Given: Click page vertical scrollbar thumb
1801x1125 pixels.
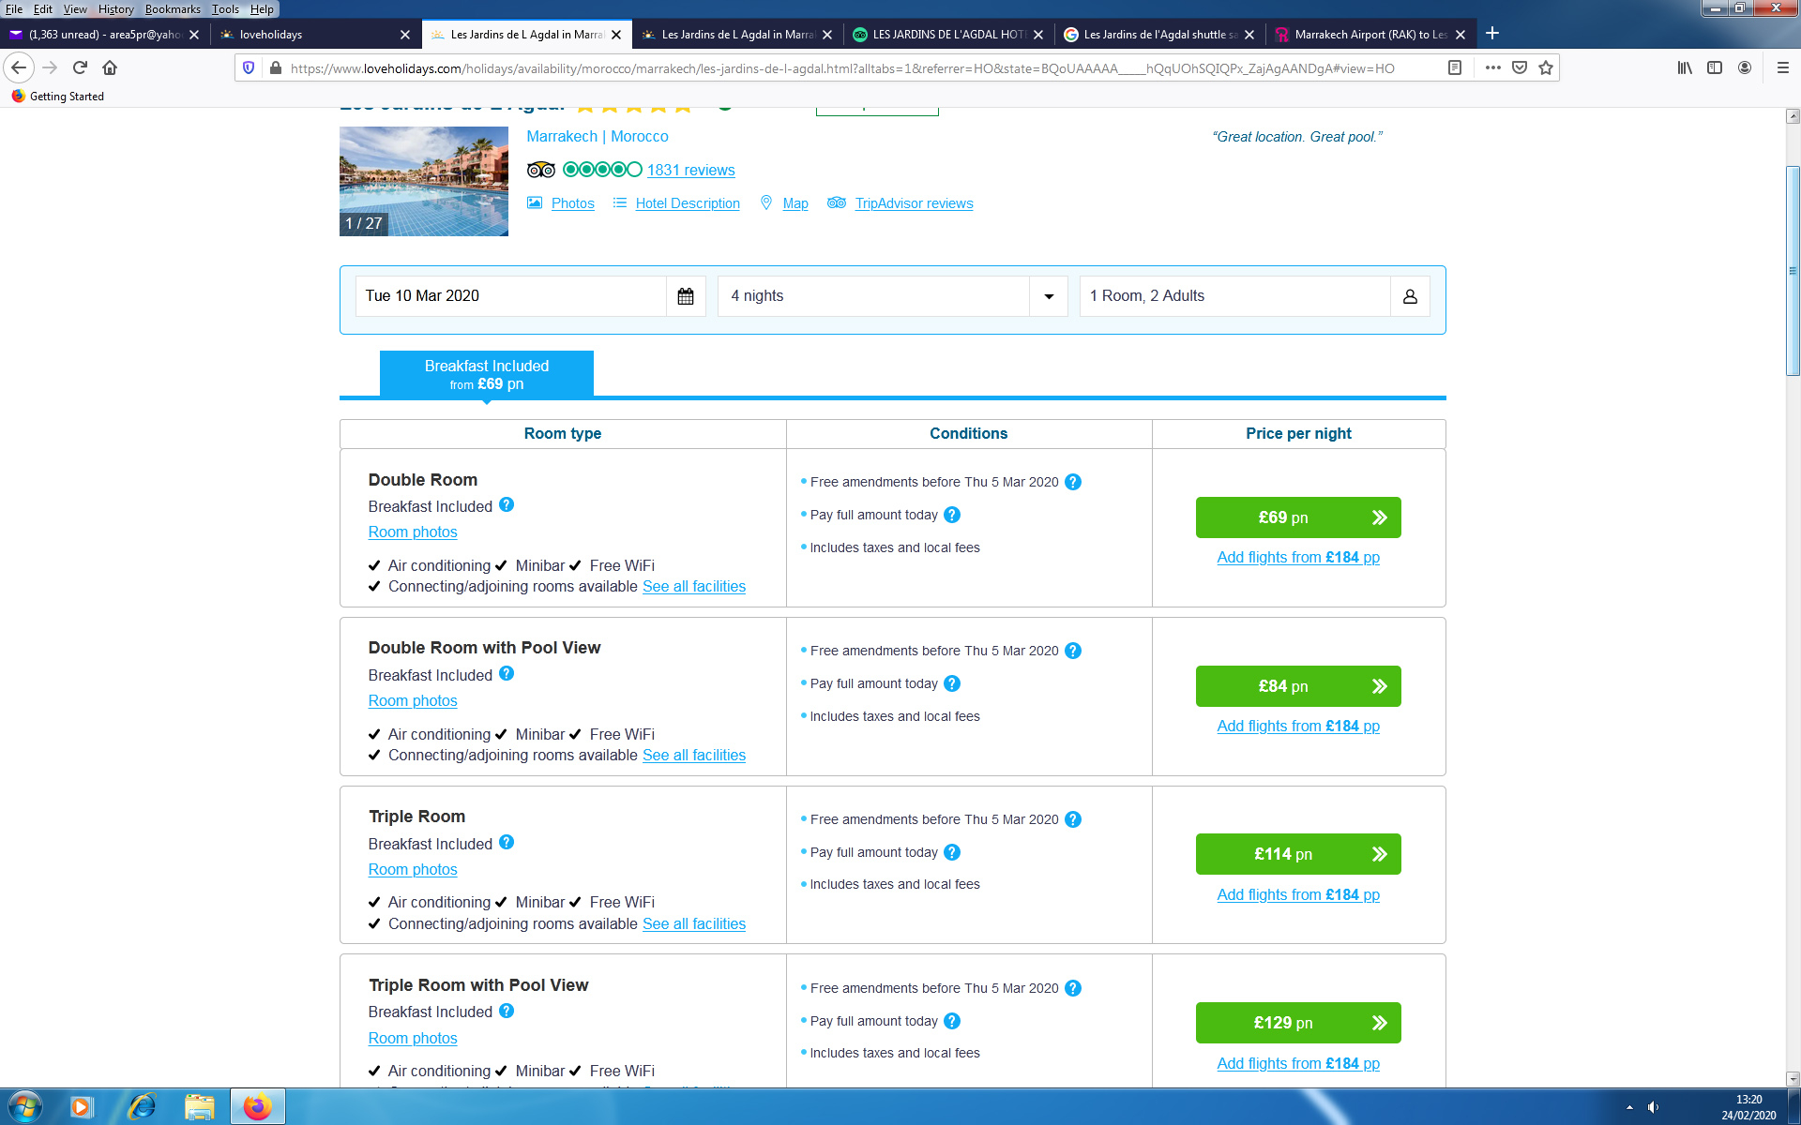Looking at the screenshot, I should click(1793, 271).
